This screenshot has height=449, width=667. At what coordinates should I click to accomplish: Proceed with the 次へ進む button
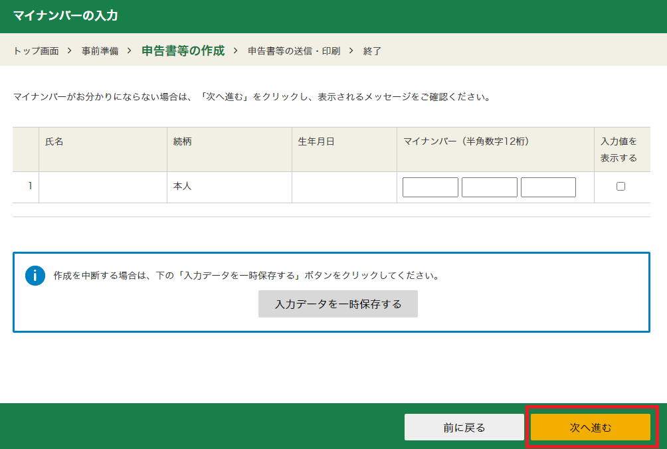pyautogui.click(x=590, y=428)
